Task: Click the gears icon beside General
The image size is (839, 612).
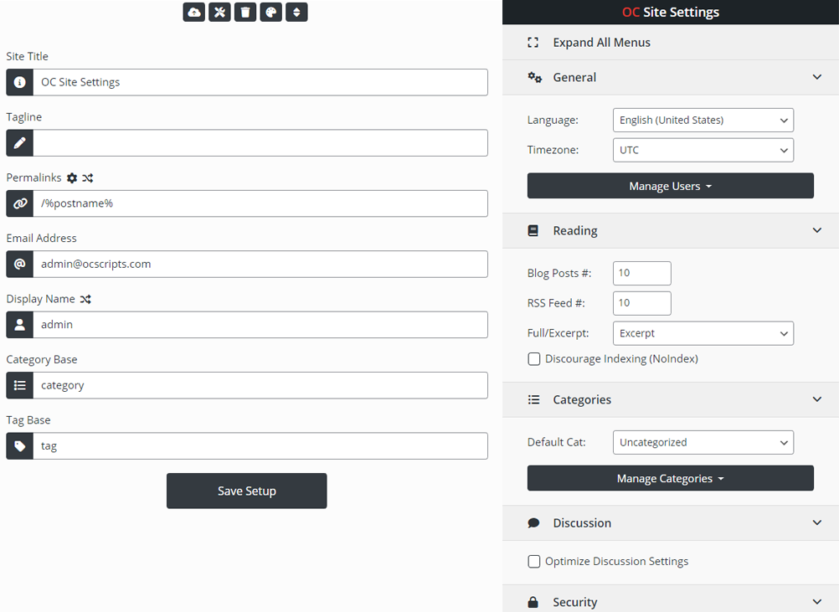Action: coord(534,78)
